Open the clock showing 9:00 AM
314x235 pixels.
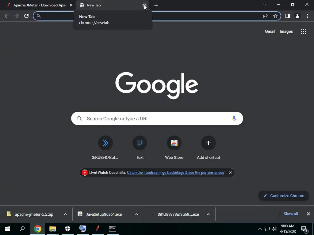pos(288,229)
